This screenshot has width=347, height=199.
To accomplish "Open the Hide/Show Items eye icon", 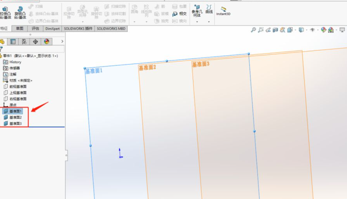I will pos(312,30).
